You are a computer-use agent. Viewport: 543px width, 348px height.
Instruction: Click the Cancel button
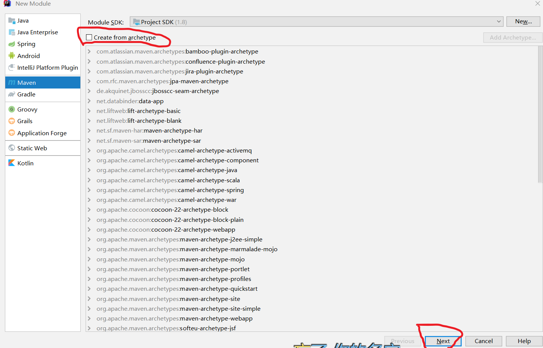click(x=483, y=341)
